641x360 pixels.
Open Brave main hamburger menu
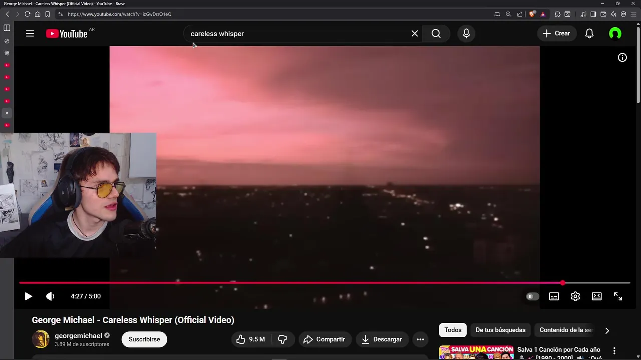click(x=633, y=14)
